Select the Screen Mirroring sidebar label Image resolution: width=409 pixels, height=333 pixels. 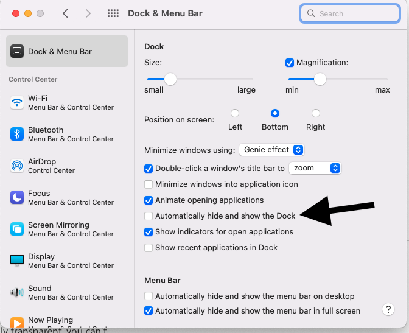(58, 225)
